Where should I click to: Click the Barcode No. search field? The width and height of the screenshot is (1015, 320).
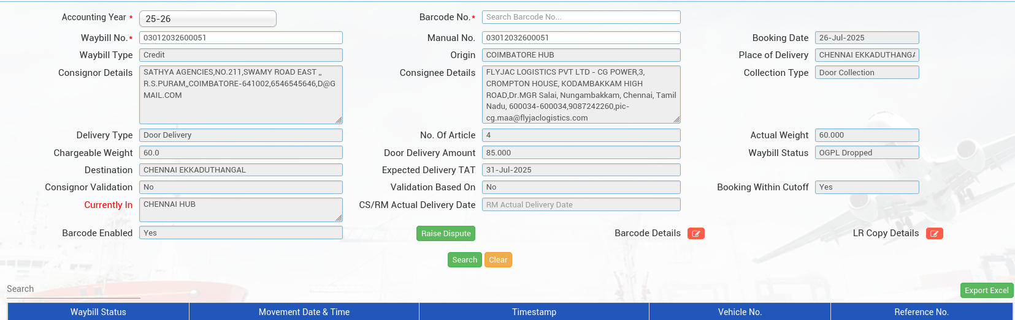click(581, 17)
